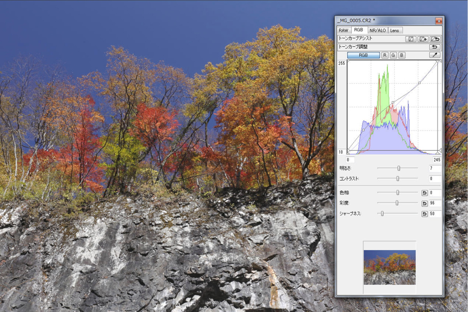Select the white balance eyedropper tool

tap(435, 55)
